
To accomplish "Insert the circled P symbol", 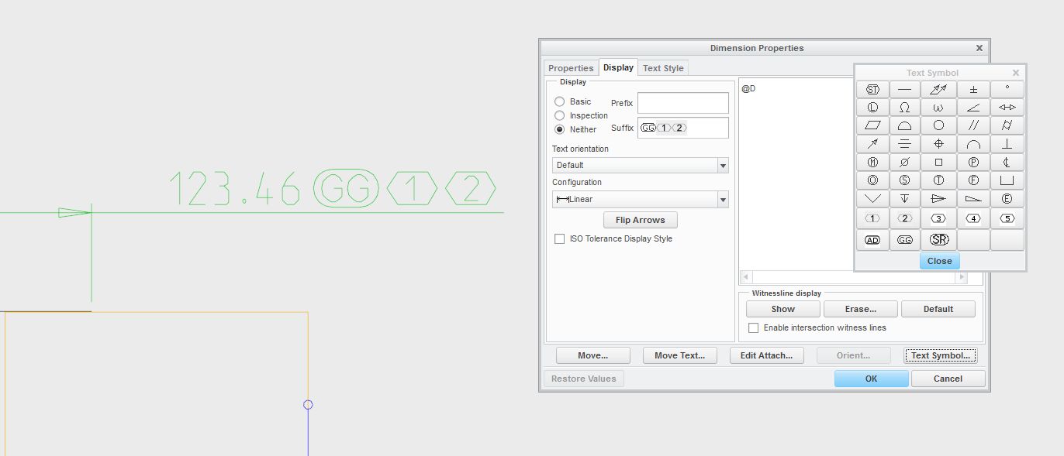I will (x=972, y=163).
